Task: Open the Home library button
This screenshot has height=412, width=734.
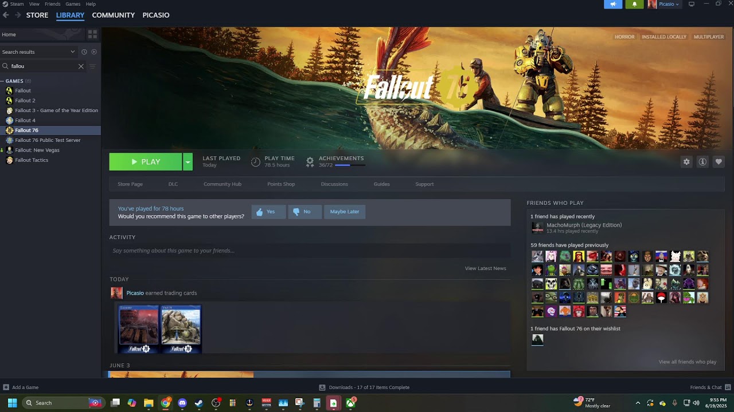Action: 43,34
